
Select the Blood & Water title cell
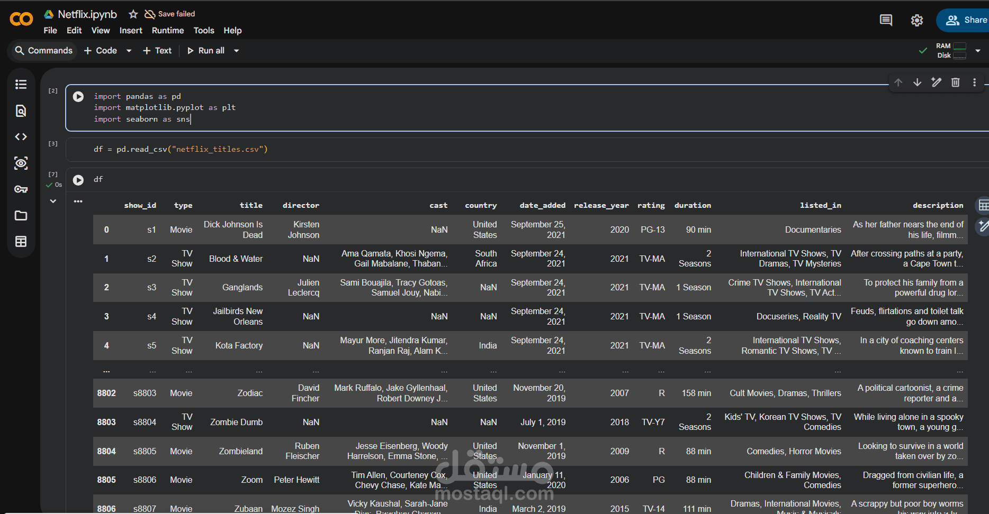point(236,259)
